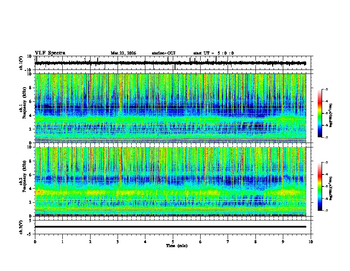Click the "start UT = 5 : 0 : 0" text
This screenshot has height=271, width=350.
(213, 53)
